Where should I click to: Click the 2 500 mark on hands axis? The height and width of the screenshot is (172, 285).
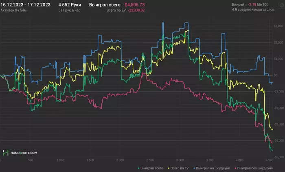[x=150, y=160]
